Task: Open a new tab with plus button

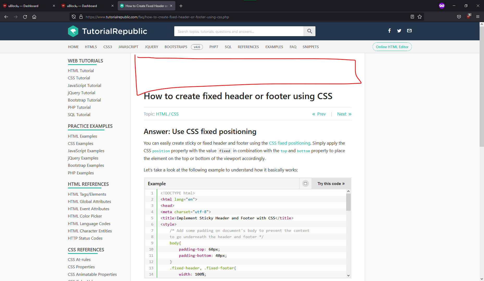Action: pos(181,6)
